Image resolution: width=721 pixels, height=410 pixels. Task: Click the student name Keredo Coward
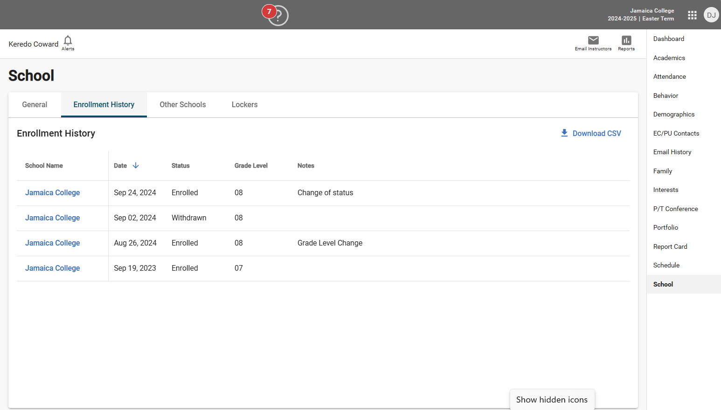(x=34, y=44)
